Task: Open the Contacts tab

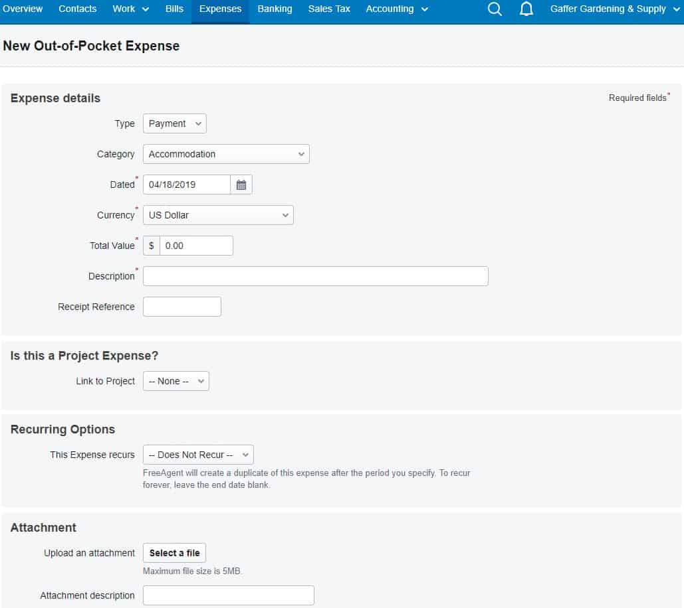Action: pos(78,9)
